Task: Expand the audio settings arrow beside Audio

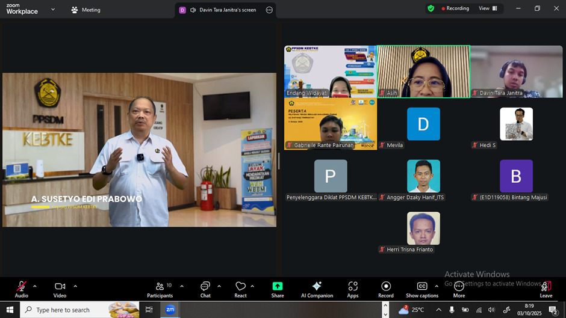Action: tap(35, 286)
